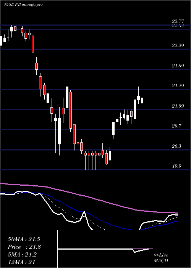
Task: Click the 50MA : 21.5 readout
Action: pos(24,239)
